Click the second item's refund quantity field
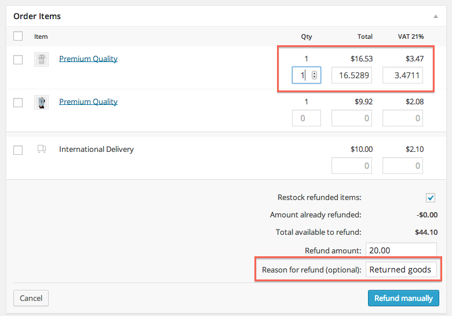The image size is (452, 316). pyautogui.click(x=306, y=118)
